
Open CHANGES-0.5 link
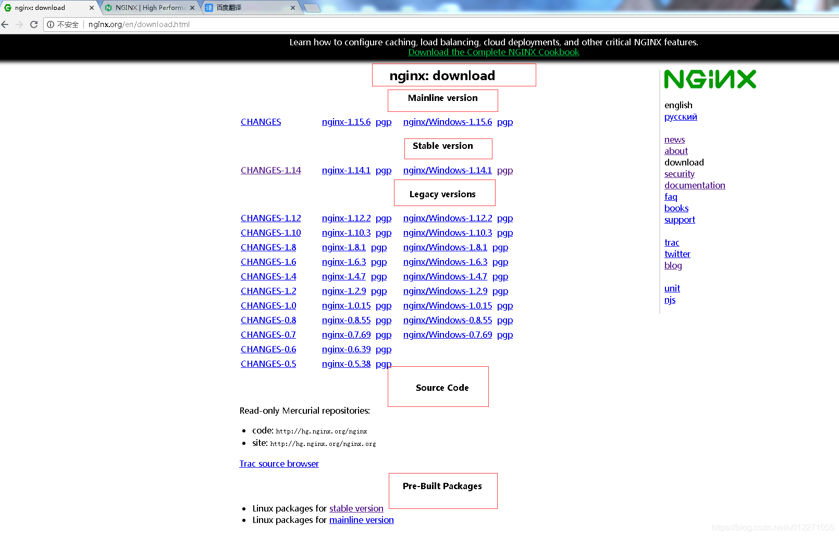[268, 364]
